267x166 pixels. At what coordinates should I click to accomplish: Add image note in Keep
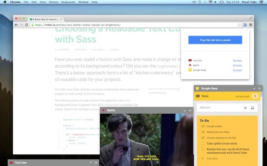click(x=252, y=108)
